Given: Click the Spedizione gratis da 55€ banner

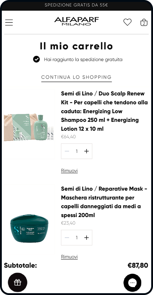Looking at the screenshot, I should 76,5.
